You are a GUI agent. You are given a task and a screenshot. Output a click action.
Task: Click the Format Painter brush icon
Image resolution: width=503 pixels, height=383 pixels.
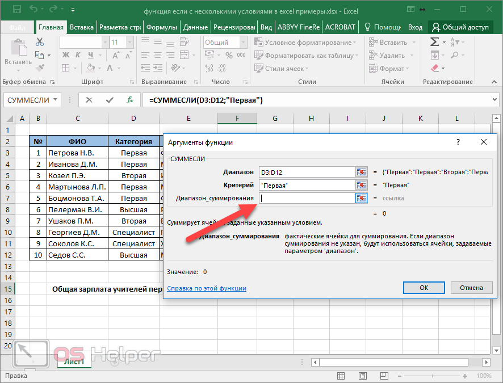40,68
